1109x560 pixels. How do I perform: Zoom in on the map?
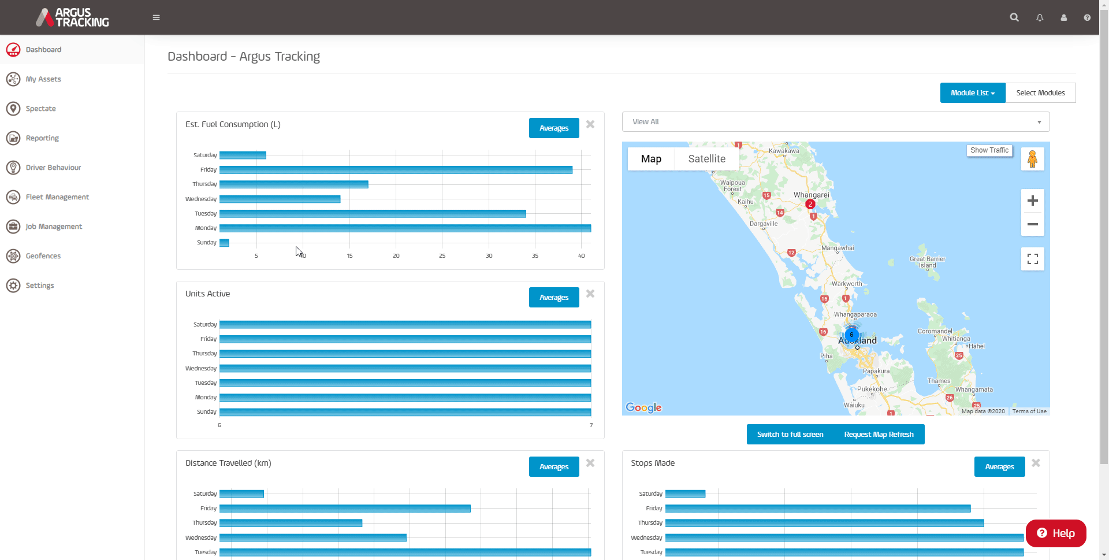[1032, 201]
